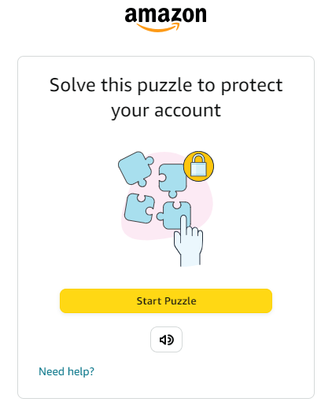Select the puzzle piece under the pointing finger
This screenshot has height=413, width=332.
click(174, 216)
